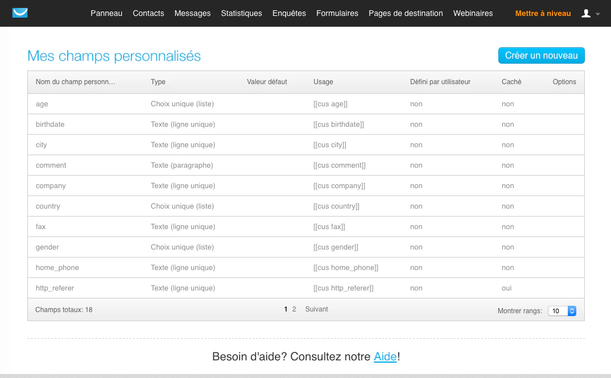
Task: Click the Créer un nouveau button
Action: (541, 55)
